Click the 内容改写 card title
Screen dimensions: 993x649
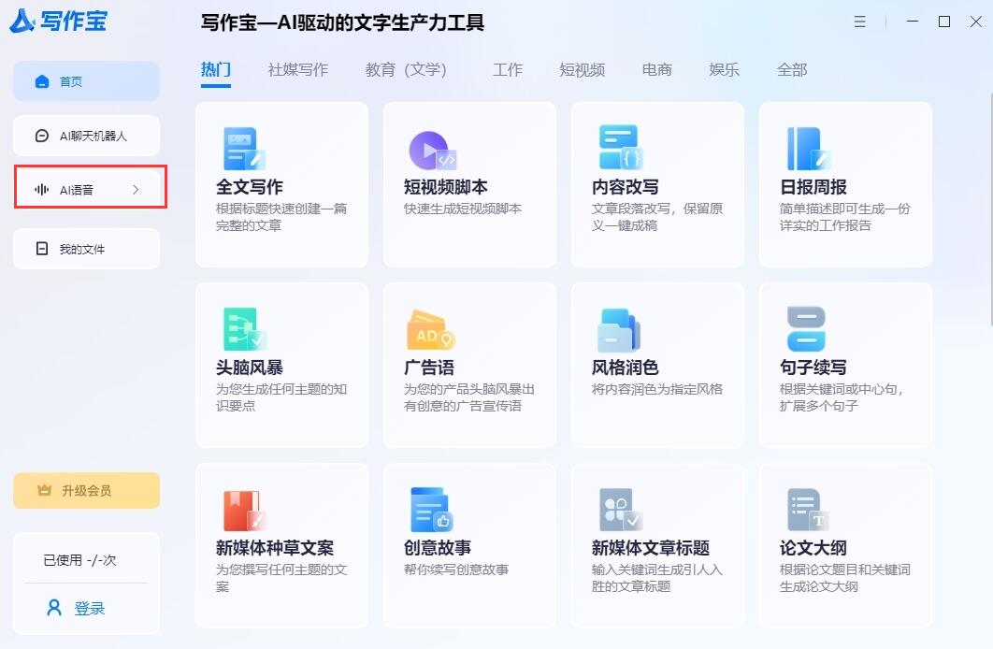[625, 187]
